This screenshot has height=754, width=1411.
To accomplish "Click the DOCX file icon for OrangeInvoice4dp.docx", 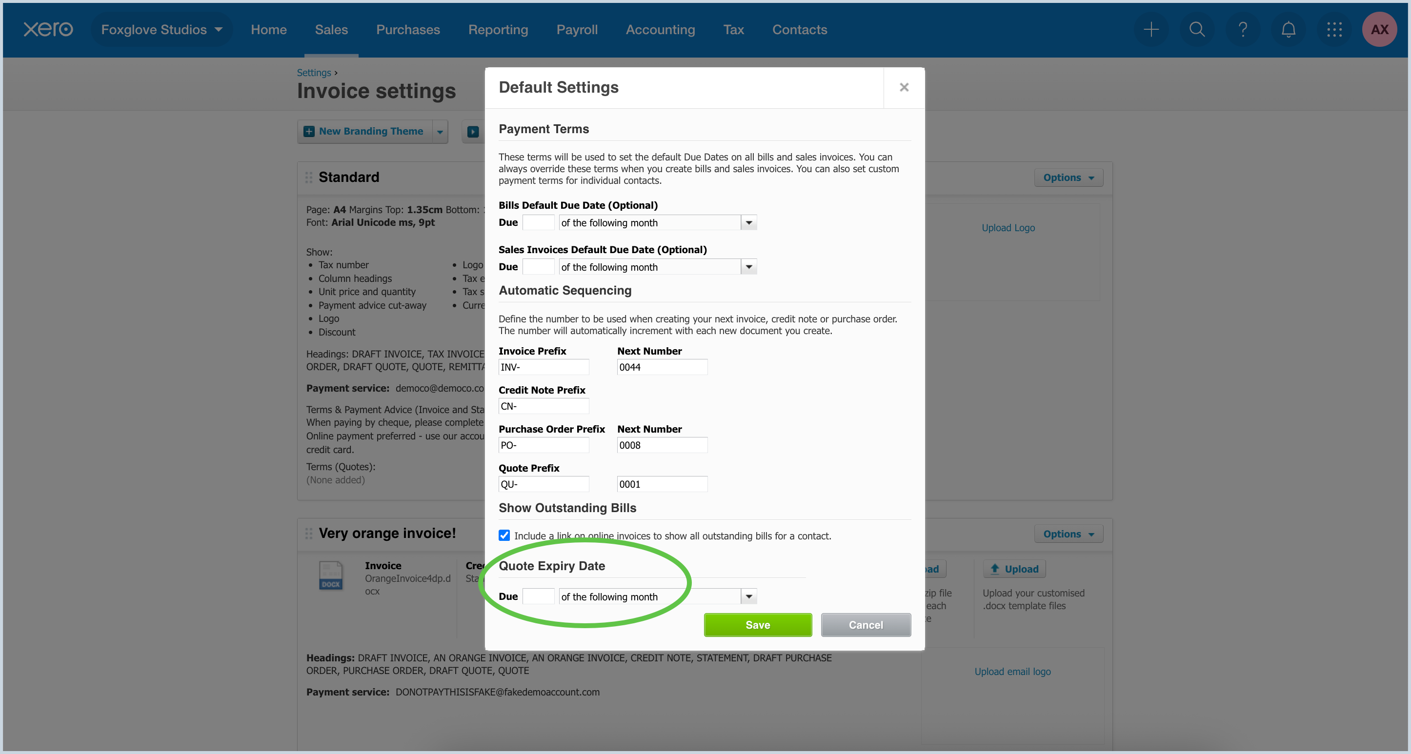I will (331, 575).
